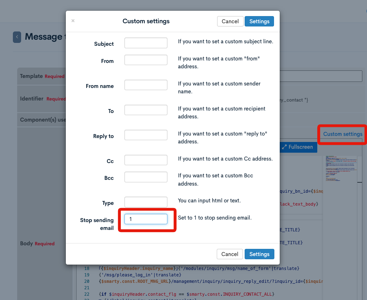Confirm with the bottom Settings button
Screen dimensions: 367x300
[259, 254]
